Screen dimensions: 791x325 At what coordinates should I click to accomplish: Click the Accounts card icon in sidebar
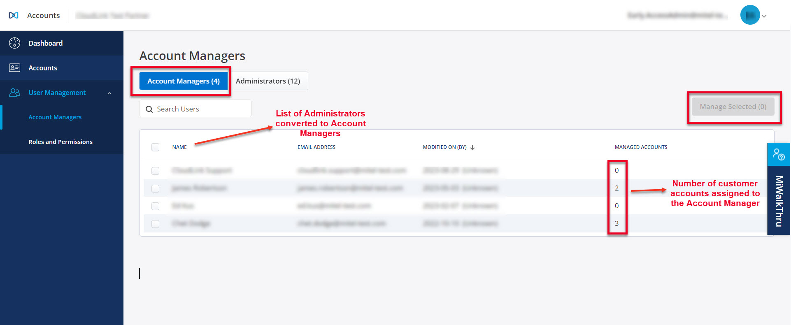(14, 68)
